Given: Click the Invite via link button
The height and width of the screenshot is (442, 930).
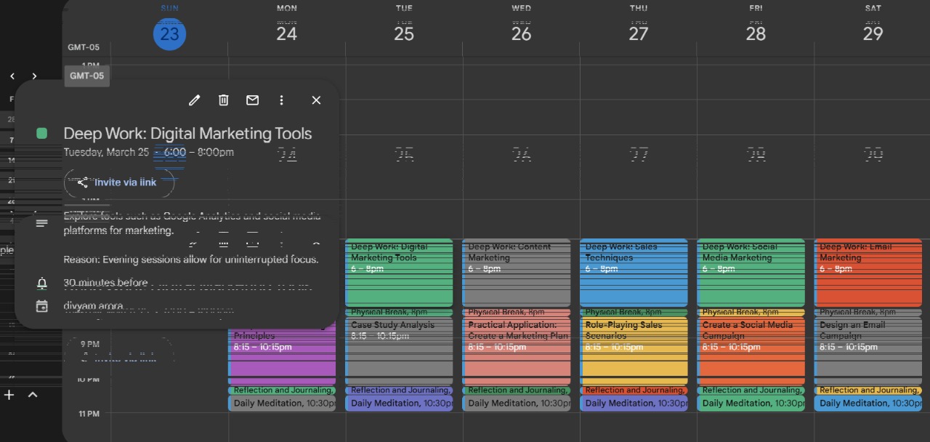Looking at the screenshot, I should point(119,182).
